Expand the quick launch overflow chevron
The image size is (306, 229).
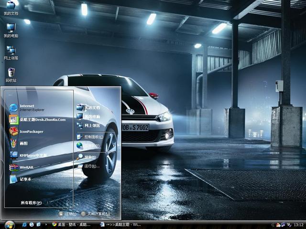[45, 224]
